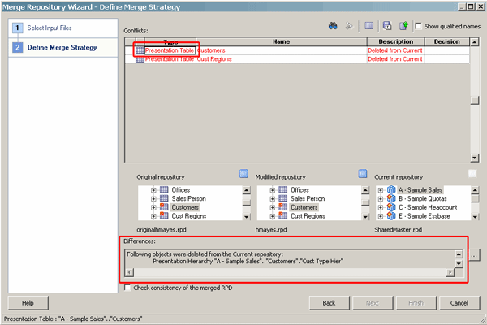487x325 pixels.
Task: Select step 2 Define Merge Strategy
Action: click(62, 48)
